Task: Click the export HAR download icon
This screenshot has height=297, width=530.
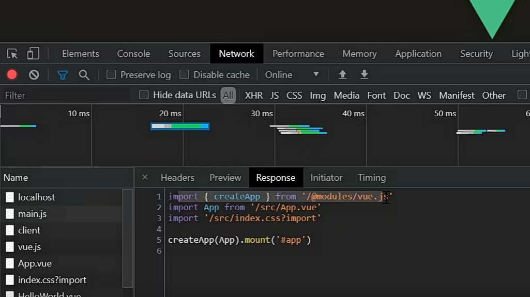Action: pos(365,75)
